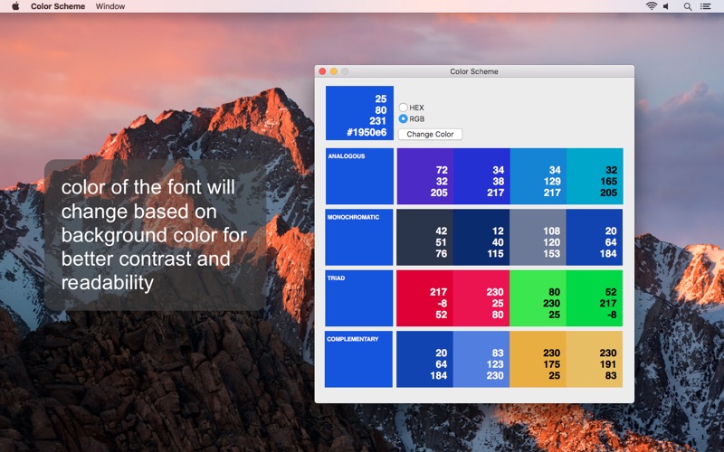Open the Window menu
Viewport: 724px width, 452px height.
[x=110, y=6]
